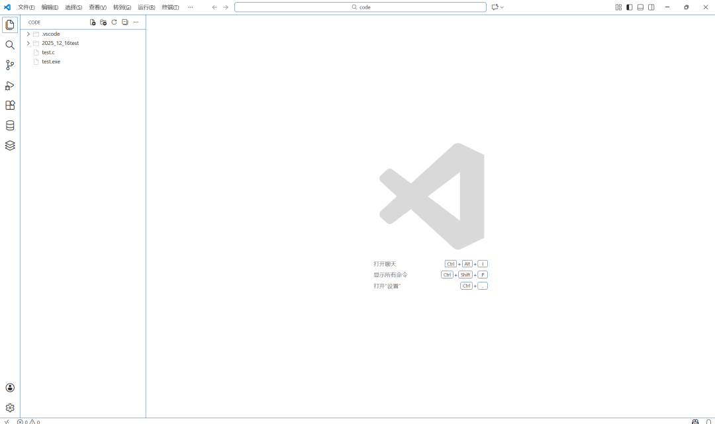Create a new folder in CODE explorer
715x424 pixels.
pyautogui.click(x=103, y=22)
